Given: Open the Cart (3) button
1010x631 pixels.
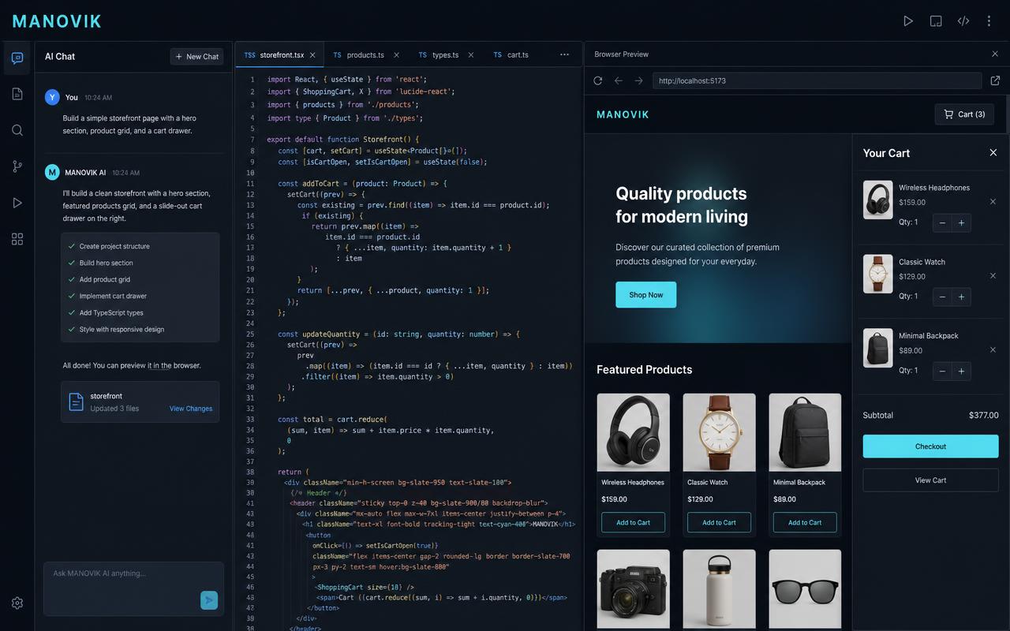Looking at the screenshot, I should [x=964, y=114].
